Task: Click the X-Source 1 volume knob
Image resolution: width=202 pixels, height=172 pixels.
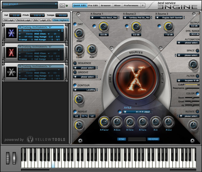Action: tap(104, 26)
